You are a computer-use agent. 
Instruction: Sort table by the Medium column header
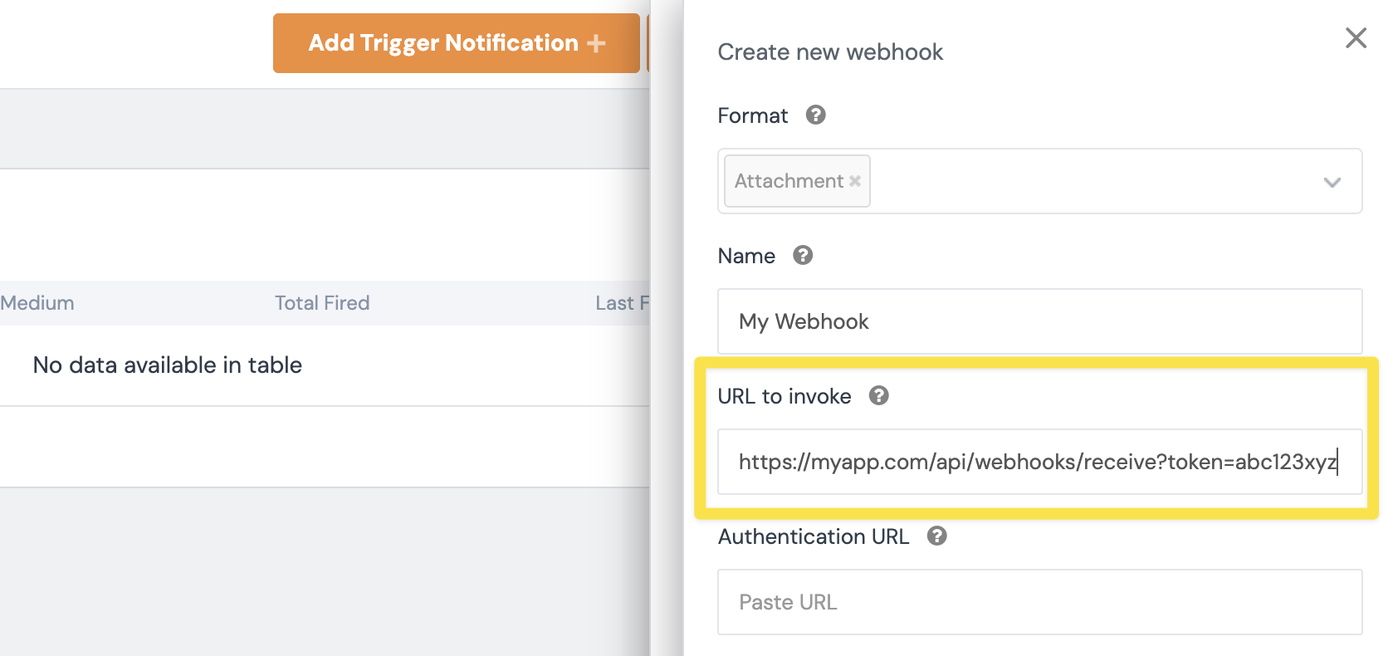coord(37,303)
